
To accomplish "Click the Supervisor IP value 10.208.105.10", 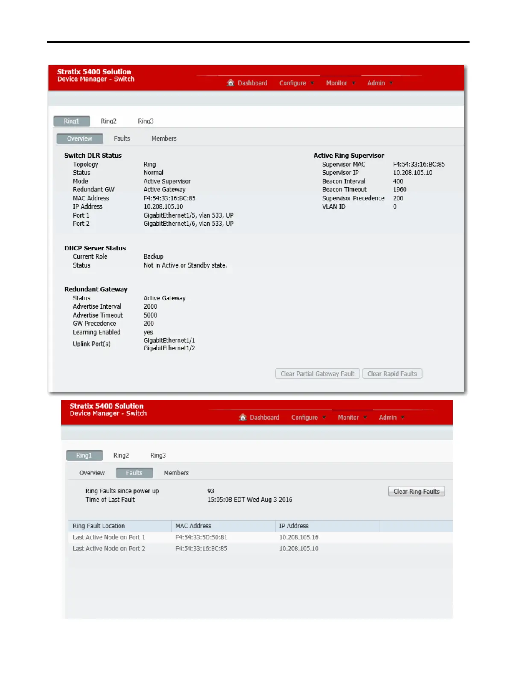I will click(413, 173).
